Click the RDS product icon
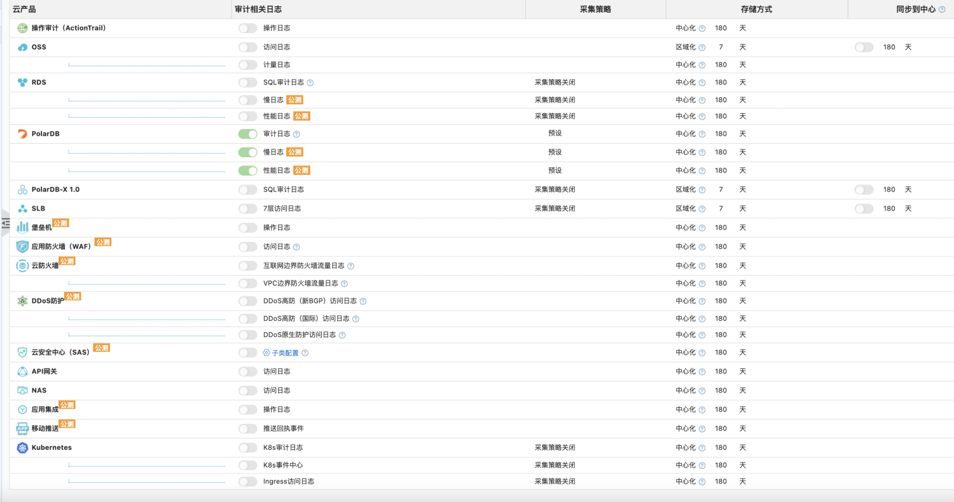This screenshot has height=502, width=954. click(x=23, y=82)
